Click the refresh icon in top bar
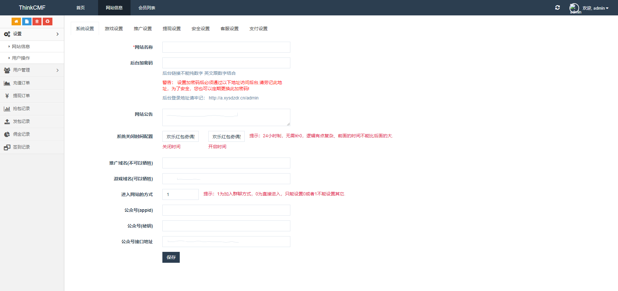 558,8
